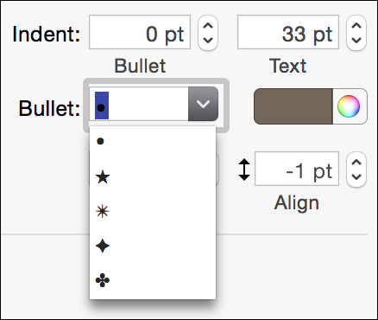The width and height of the screenshot is (378, 320).
Task: Increase the text indent value
Action: (356, 26)
